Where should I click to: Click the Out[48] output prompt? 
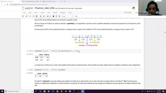click(x=30, y=73)
